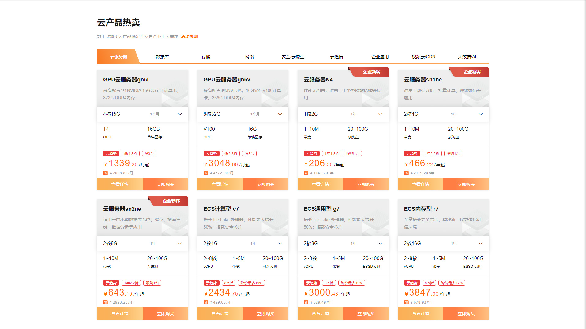Expand the 2核4G dropdown for ECS c7
The height and width of the screenshot is (329, 586).
(x=243, y=244)
